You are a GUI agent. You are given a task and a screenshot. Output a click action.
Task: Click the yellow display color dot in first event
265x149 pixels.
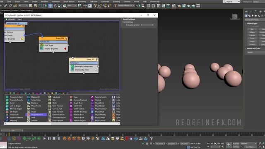pyautogui.click(x=22, y=39)
